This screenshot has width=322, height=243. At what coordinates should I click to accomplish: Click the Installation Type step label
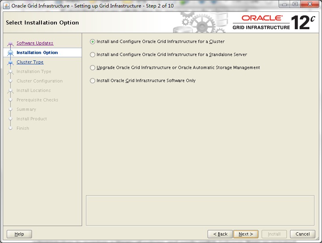tap(34, 71)
